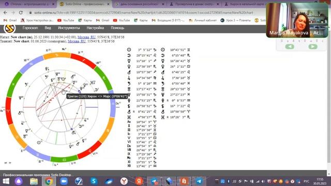
Task: Follow the Москва, RU link in the Транзит line
Action: (x=77, y=41)
